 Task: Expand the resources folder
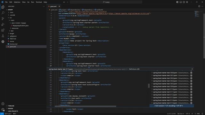coord(11,28)
